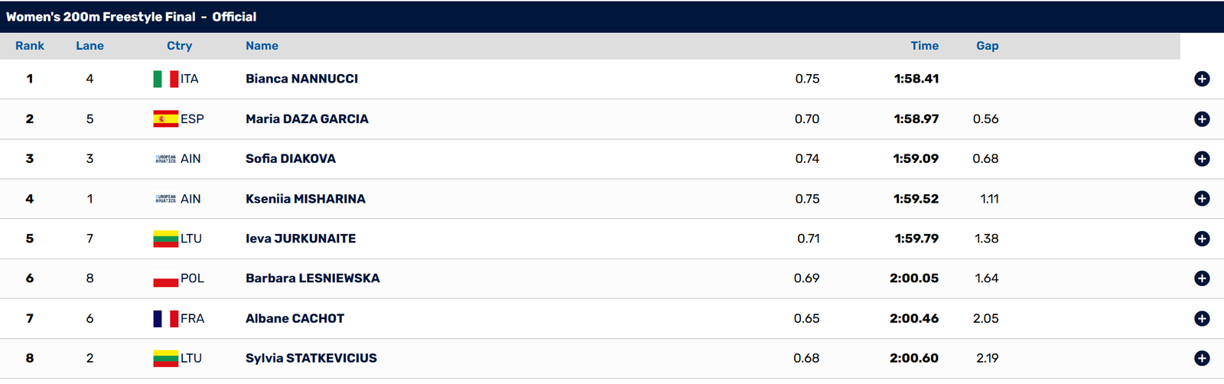Click plus icon for Barbara LESNIEWSKA

point(1202,278)
